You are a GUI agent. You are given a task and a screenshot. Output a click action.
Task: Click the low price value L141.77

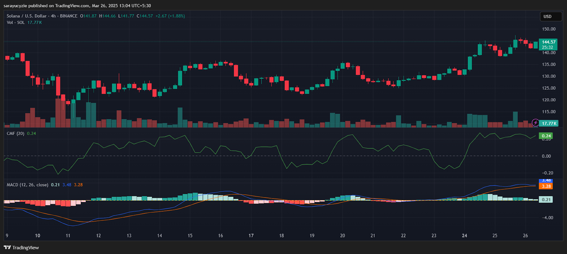tap(126, 16)
